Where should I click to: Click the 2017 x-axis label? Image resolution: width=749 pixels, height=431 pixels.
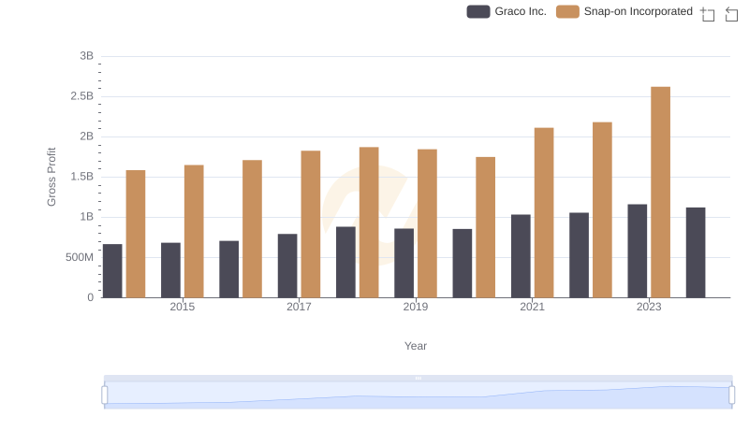coord(299,307)
